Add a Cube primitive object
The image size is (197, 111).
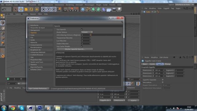pyautogui.click(x=83, y=9)
